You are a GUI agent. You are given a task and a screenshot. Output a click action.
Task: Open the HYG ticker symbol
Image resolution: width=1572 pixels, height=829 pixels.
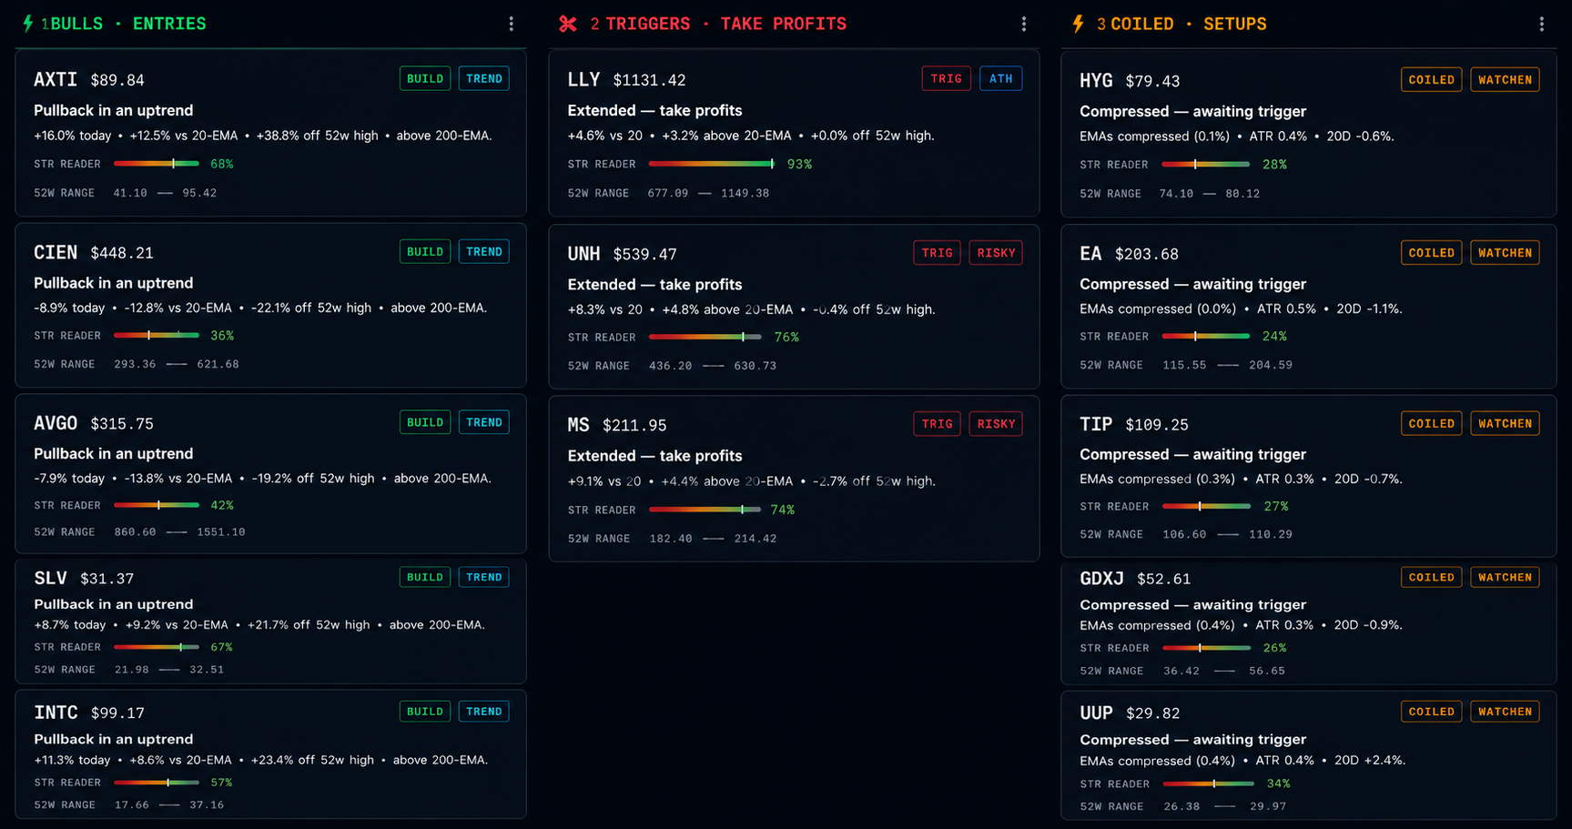[x=1096, y=80]
